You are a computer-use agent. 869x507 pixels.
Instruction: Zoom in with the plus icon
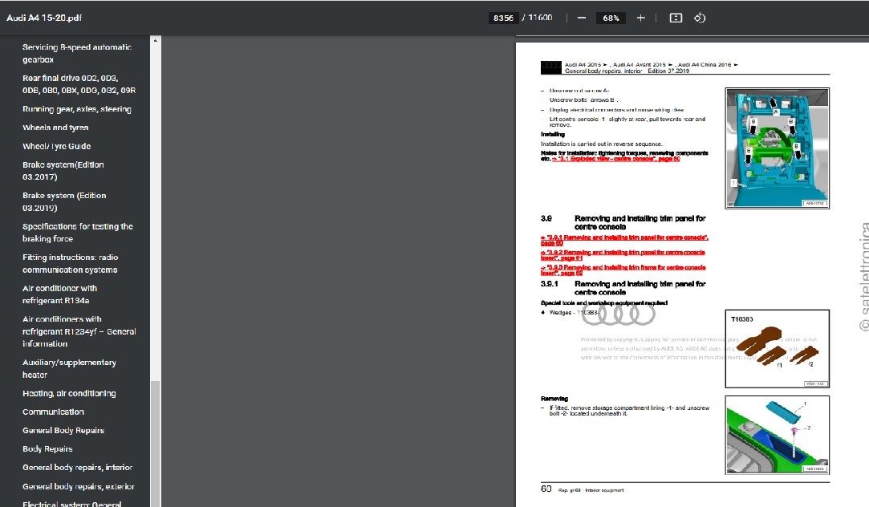640,18
